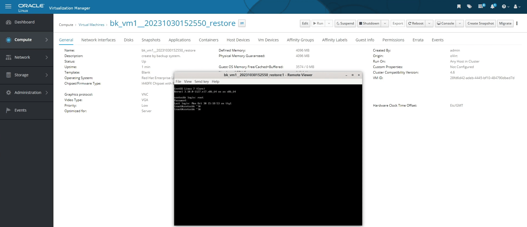Expand the Compute submenu chevron

[x=47, y=40]
